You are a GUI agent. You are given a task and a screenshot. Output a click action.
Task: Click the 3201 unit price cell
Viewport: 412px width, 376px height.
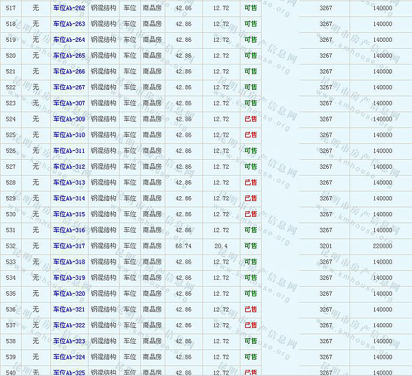click(325, 246)
